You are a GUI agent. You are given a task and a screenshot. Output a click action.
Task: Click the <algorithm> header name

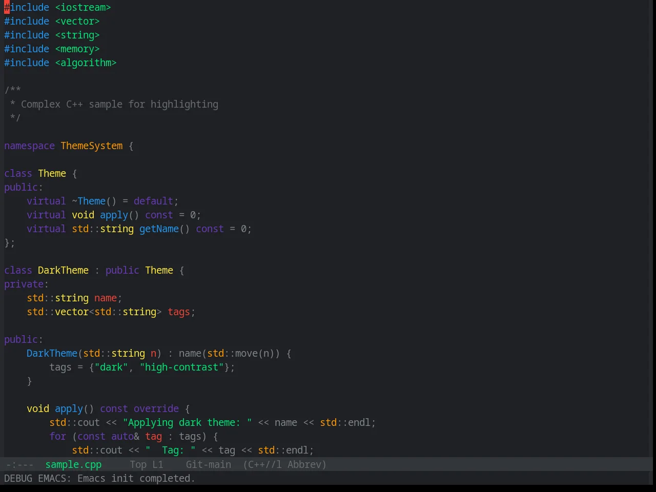coord(86,63)
